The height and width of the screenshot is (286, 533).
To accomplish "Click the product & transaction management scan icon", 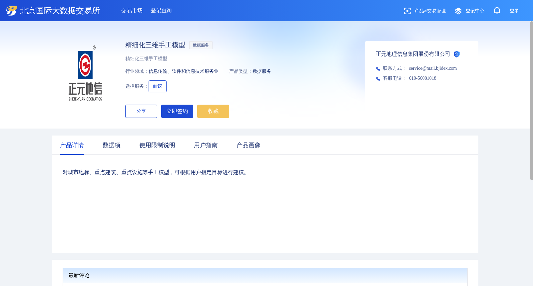I will point(407,11).
